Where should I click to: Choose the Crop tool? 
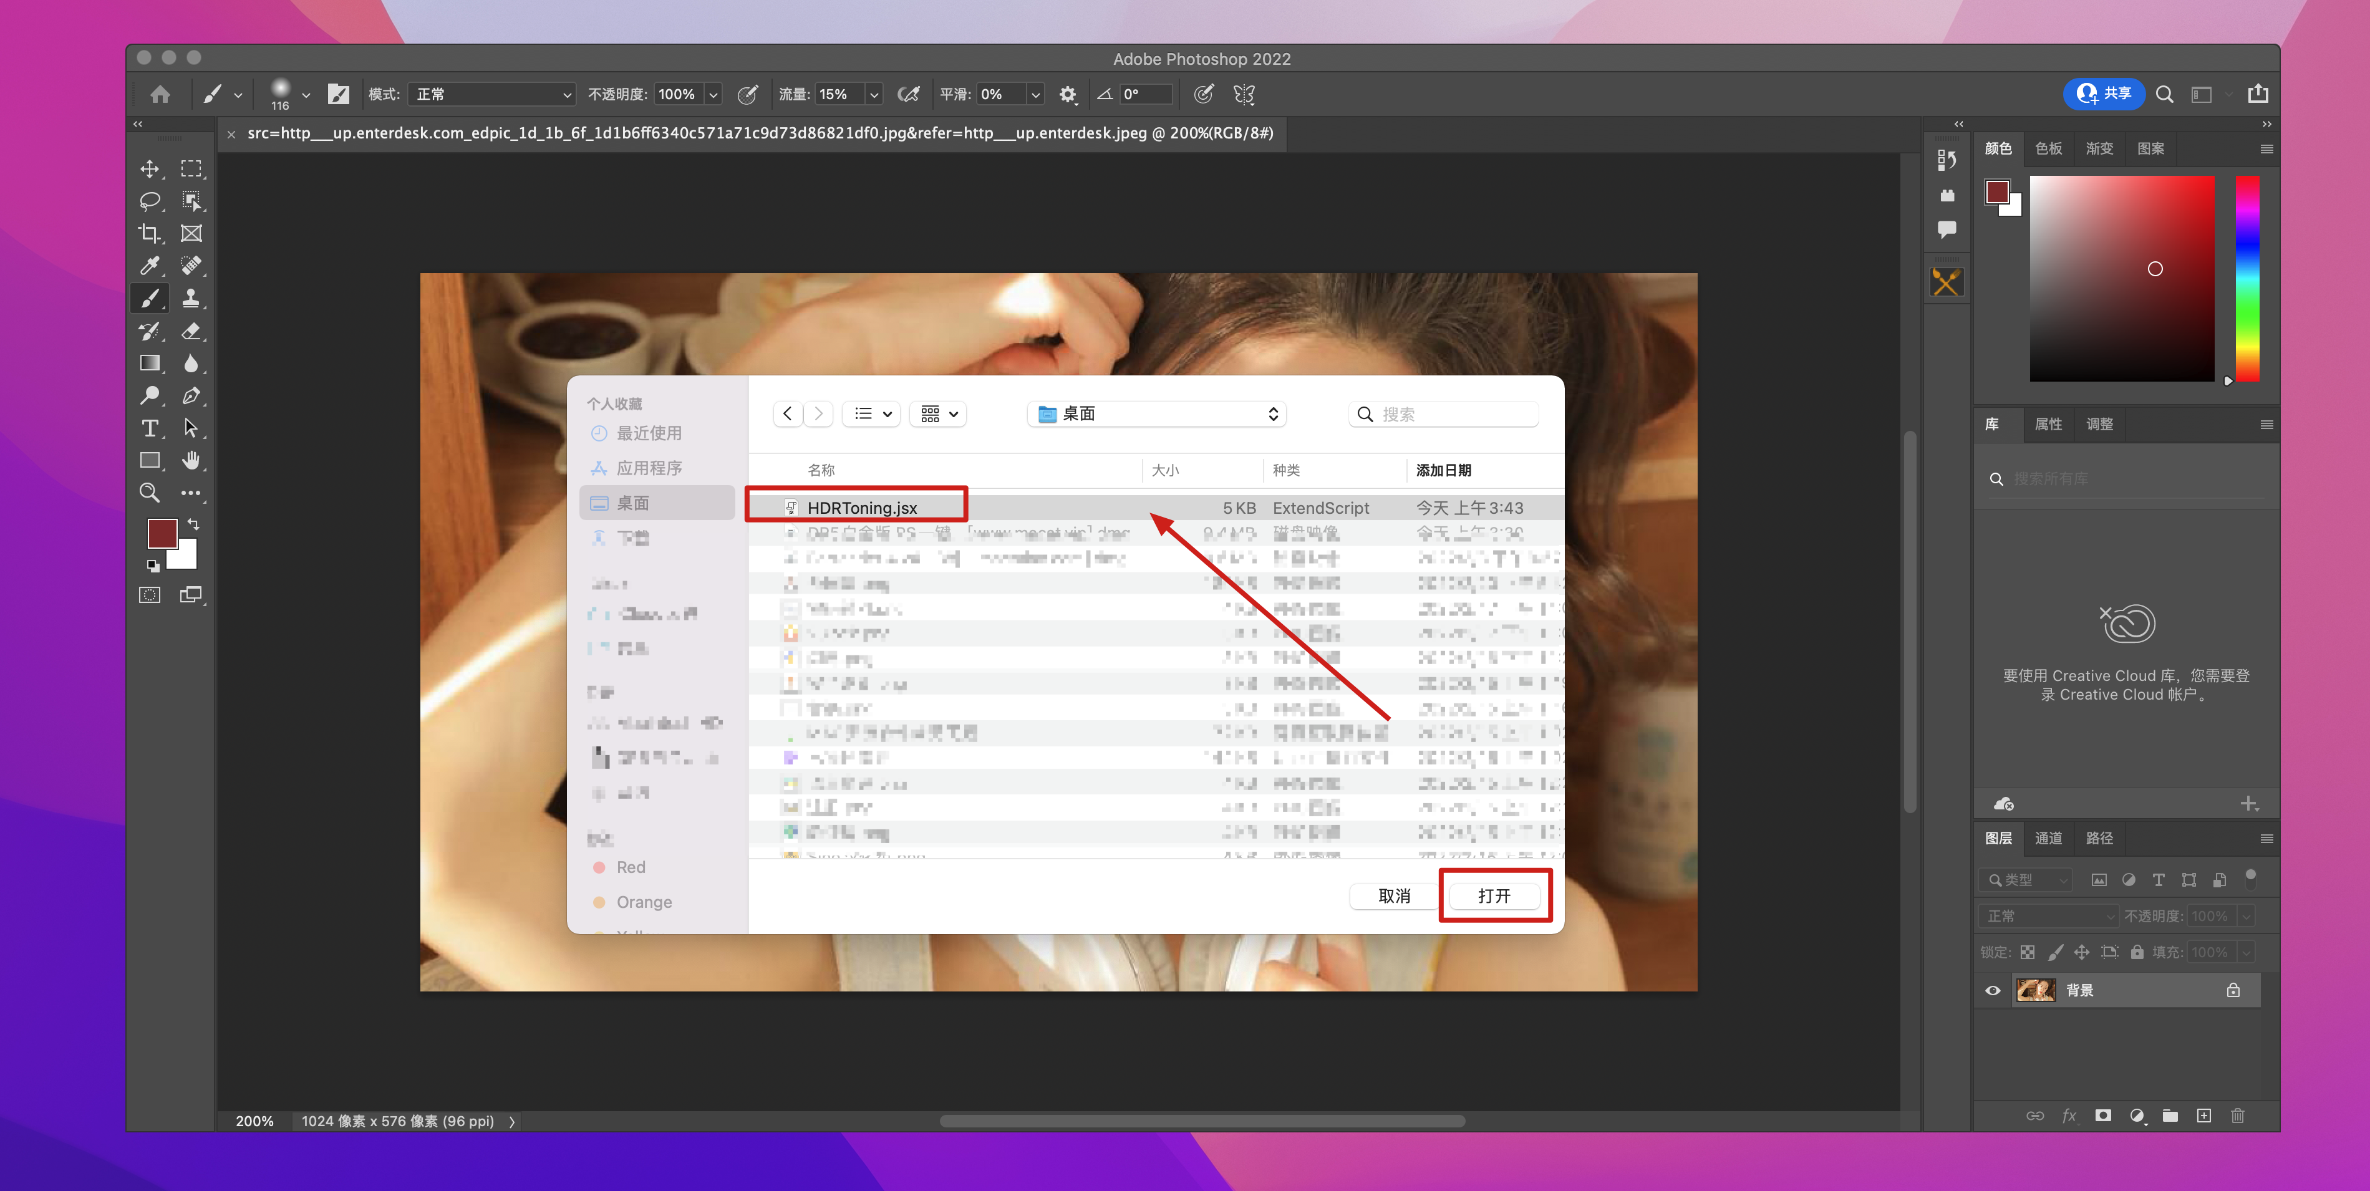pyautogui.click(x=149, y=234)
